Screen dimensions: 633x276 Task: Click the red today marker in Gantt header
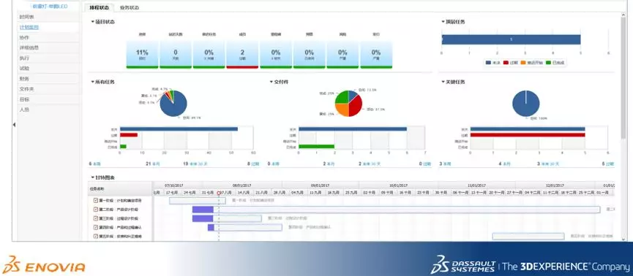point(219,193)
